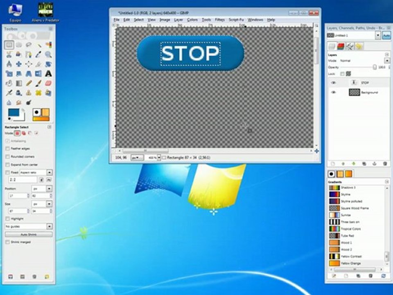The height and width of the screenshot is (295, 393).
Task: Select the Scale tool
Action: coord(9,73)
